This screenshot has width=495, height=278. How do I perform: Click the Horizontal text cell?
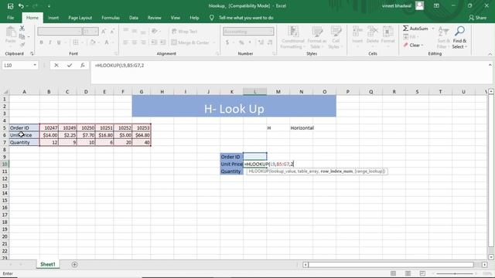pos(302,128)
